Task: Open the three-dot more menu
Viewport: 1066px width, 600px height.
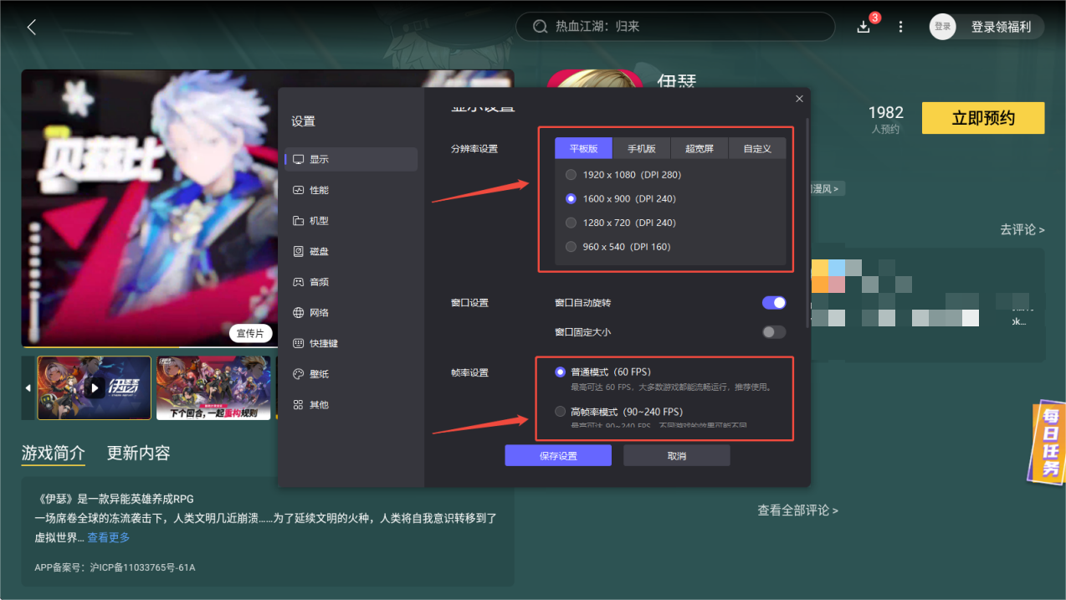Action: point(900,27)
